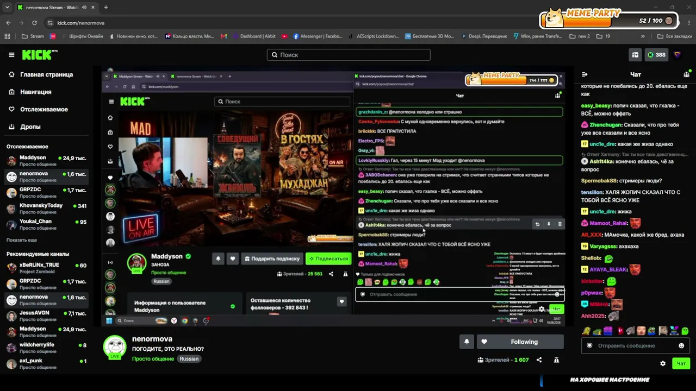The height and width of the screenshot is (391, 696).
Task: Open the Stream bookmarks folder
Action: (33, 36)
